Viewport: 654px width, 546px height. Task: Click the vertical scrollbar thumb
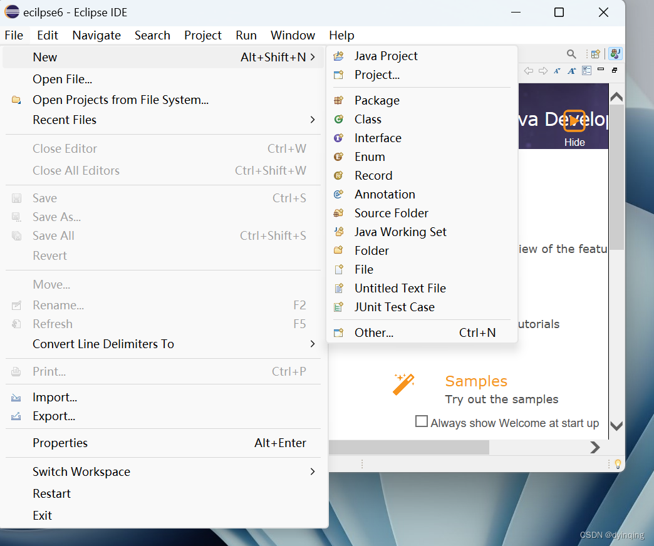616,177
